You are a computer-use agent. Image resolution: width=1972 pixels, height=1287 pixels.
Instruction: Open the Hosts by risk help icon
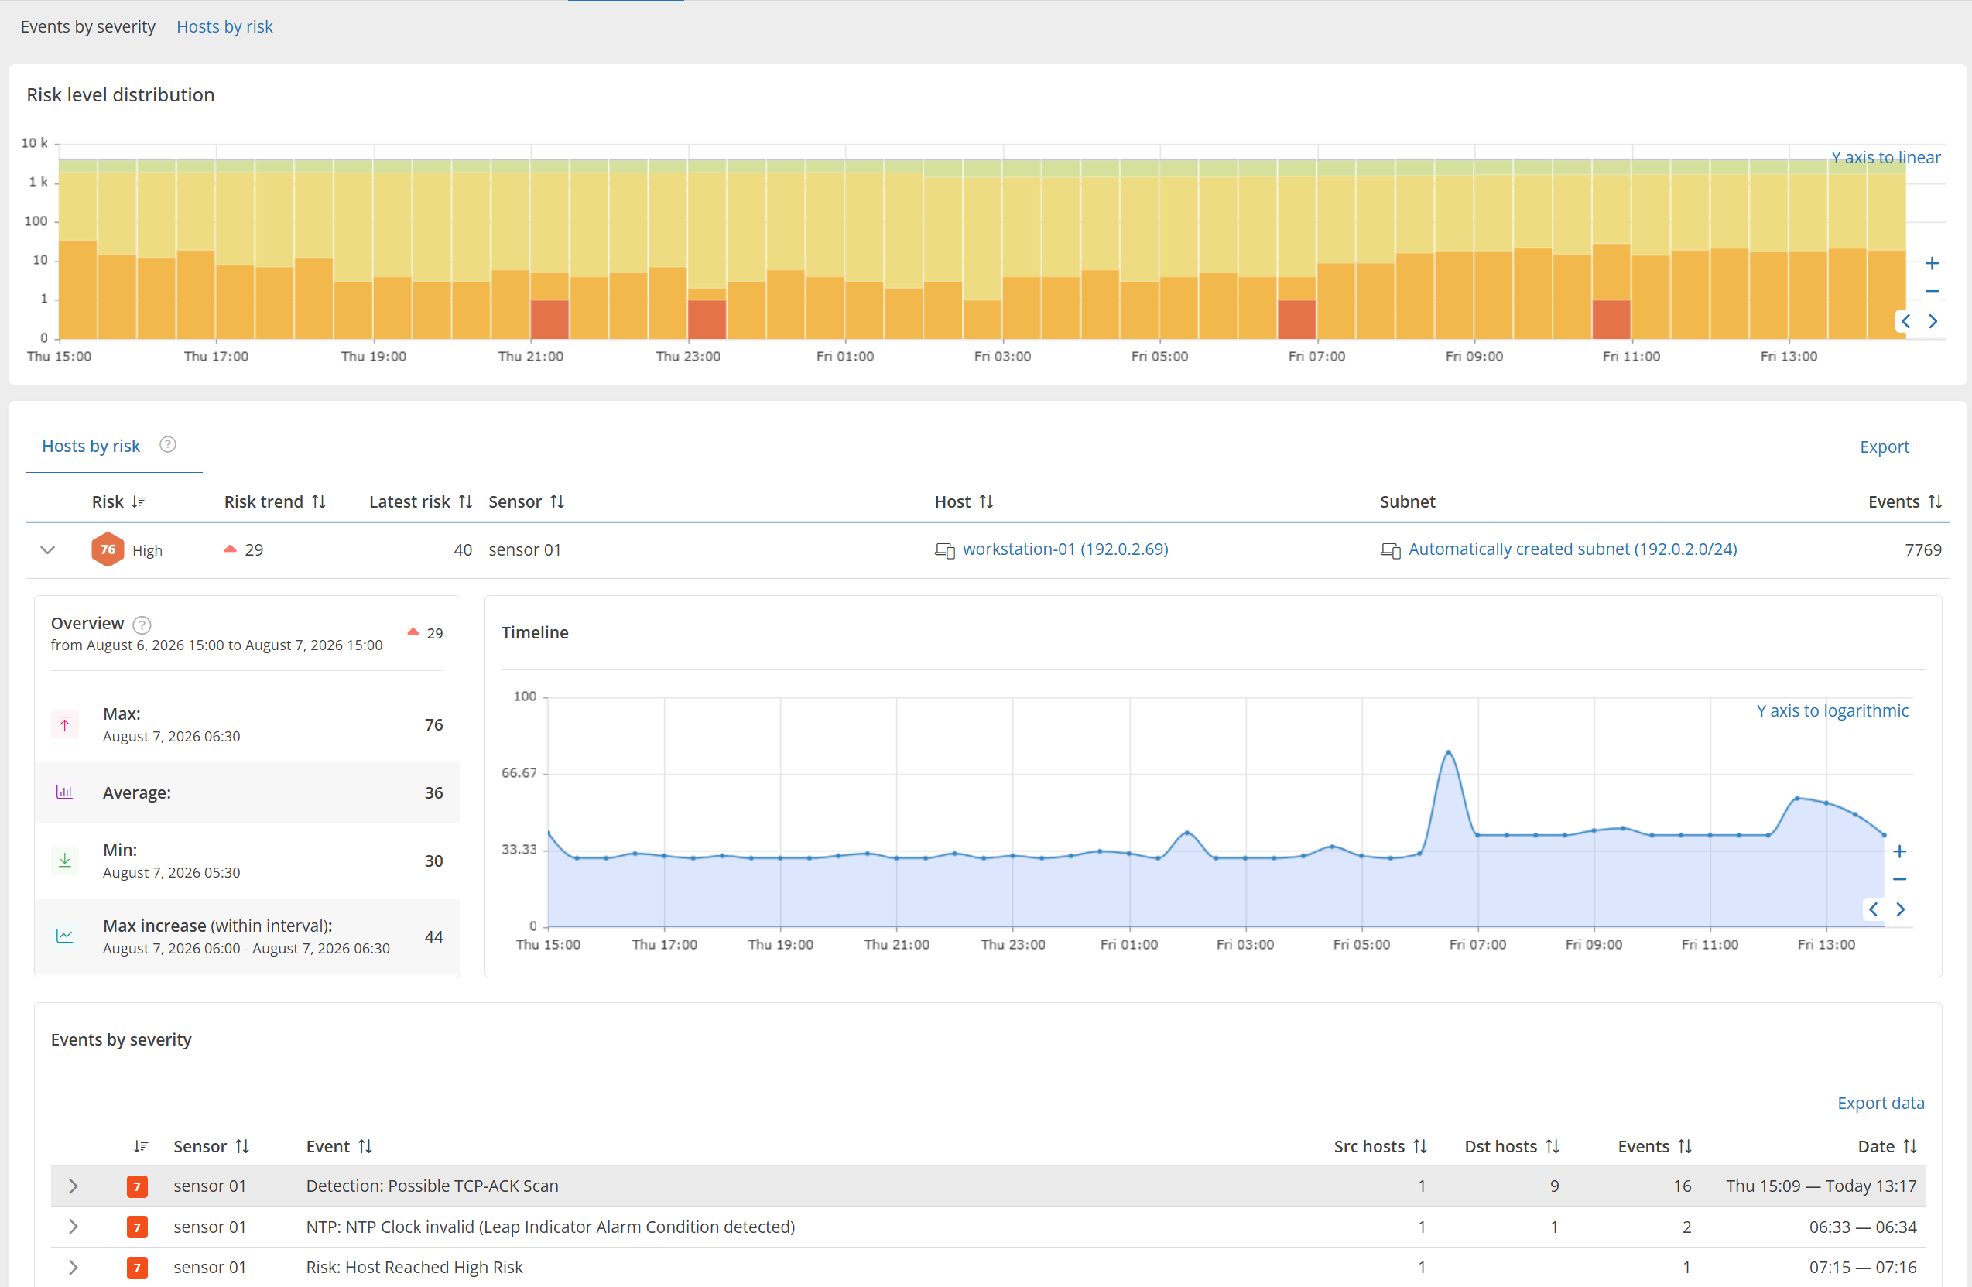[x=167, y=445]
